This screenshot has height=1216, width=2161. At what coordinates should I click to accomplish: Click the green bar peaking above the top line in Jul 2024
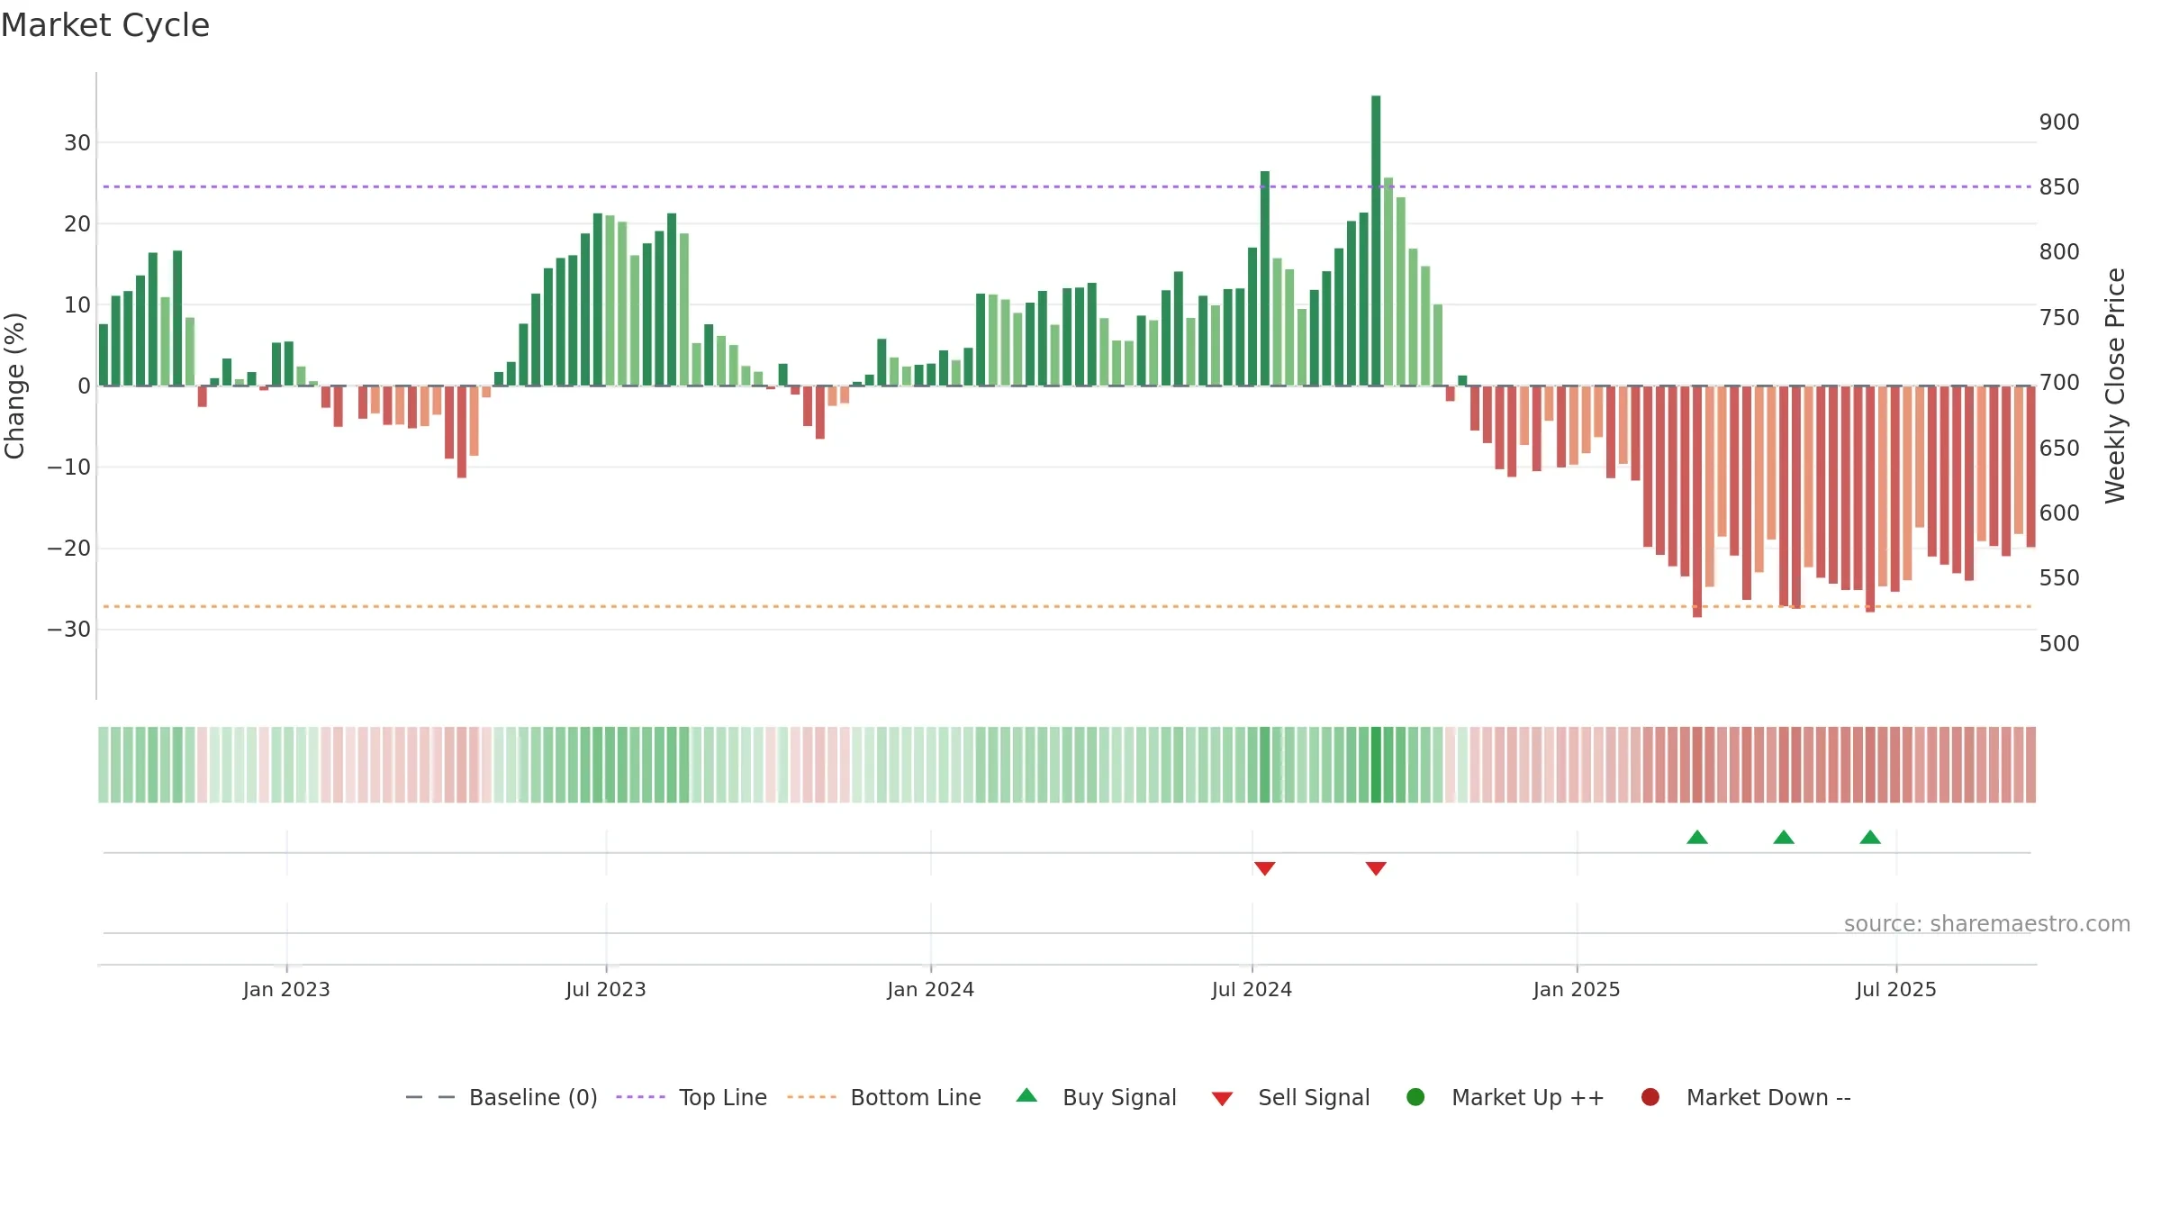tap(1264, 278)
